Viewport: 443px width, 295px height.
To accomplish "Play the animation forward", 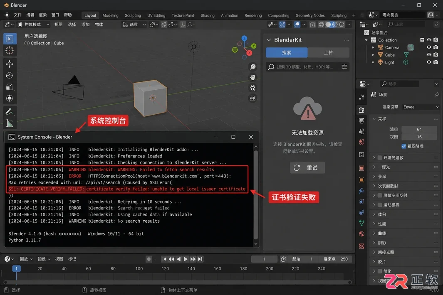I will [x=186, y=259].
